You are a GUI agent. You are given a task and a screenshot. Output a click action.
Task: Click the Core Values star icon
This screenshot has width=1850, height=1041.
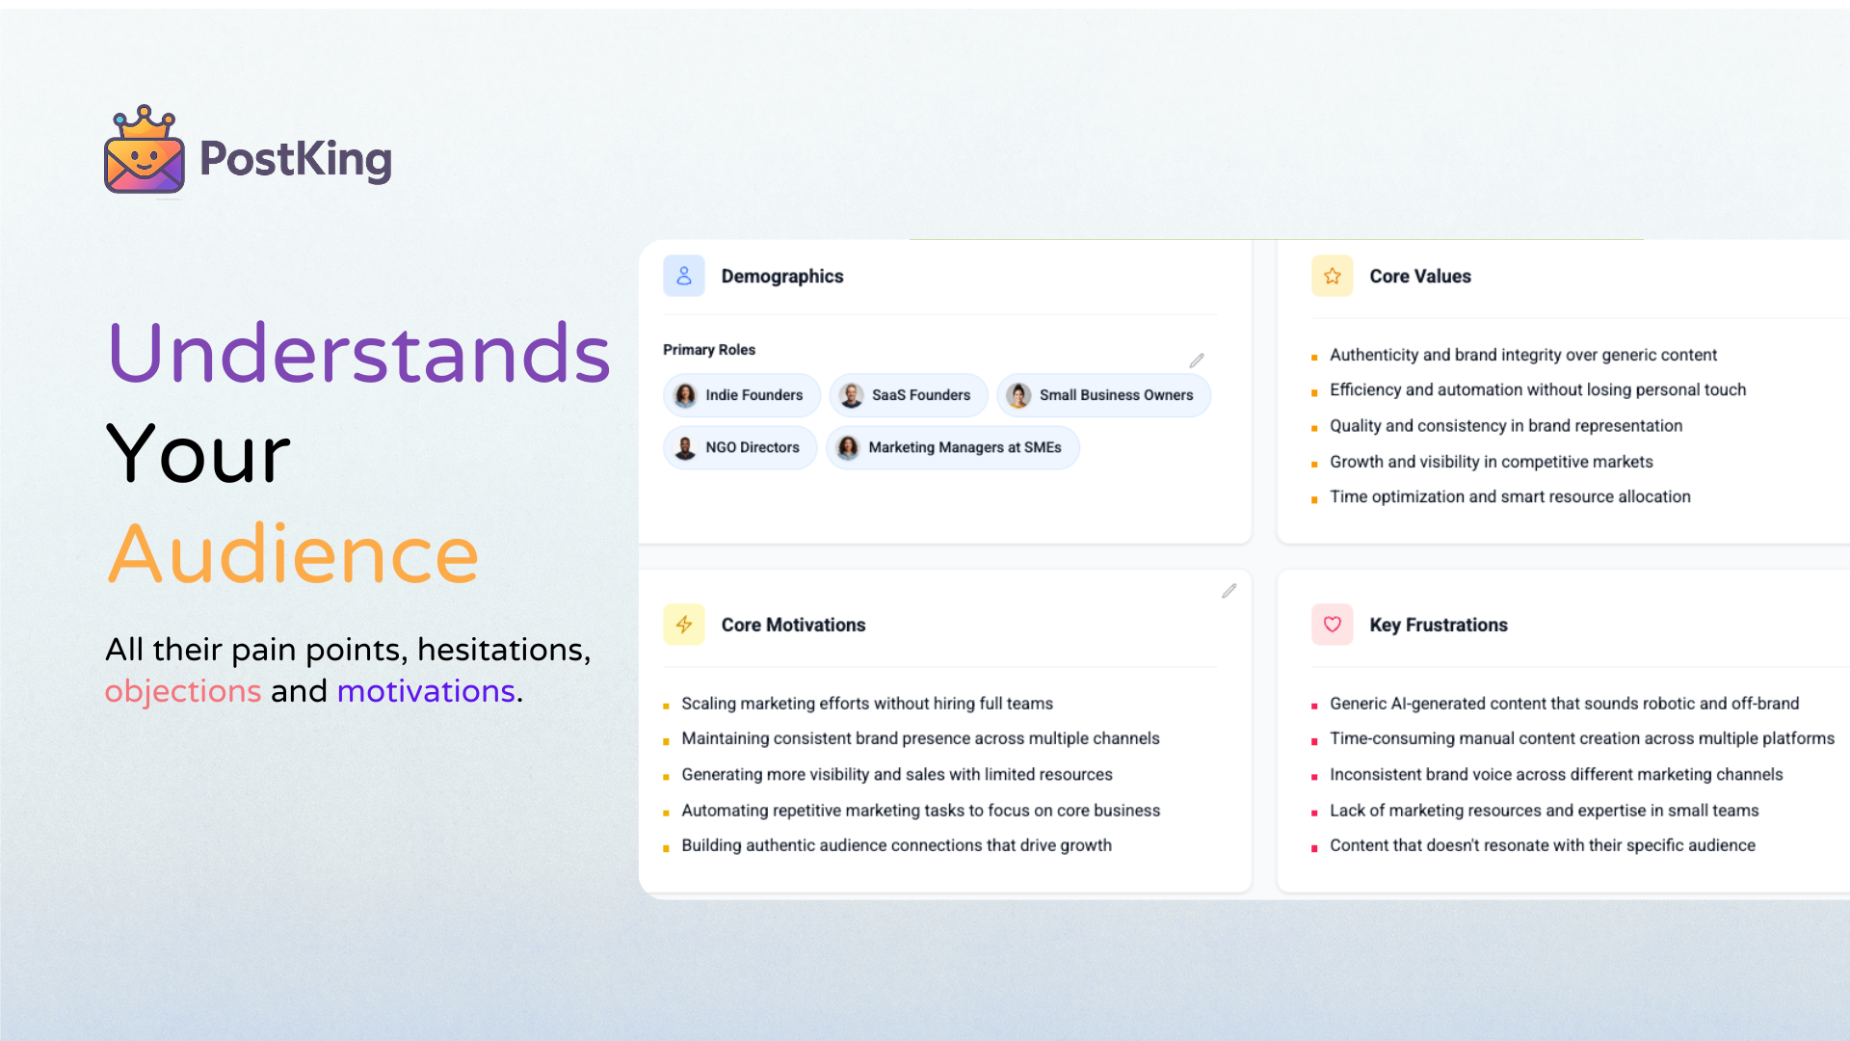pos(1333,277)
